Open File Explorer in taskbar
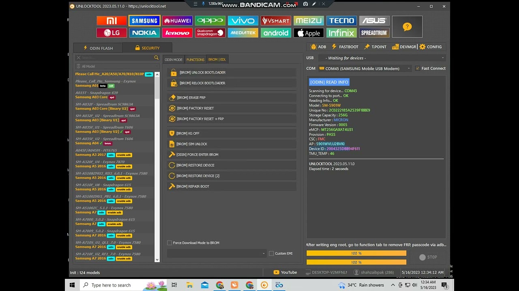Viewport: 519px width, 291px height. (x=189, y=285)
